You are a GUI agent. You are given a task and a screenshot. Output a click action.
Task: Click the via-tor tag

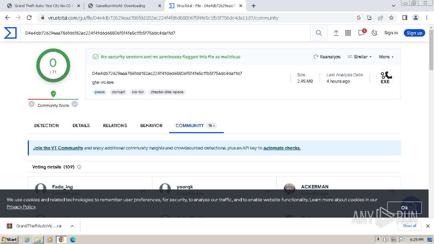pos(138,92)
